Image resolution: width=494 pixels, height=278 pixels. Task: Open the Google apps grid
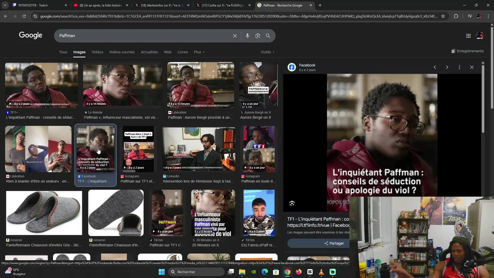(x=468, y=36)
